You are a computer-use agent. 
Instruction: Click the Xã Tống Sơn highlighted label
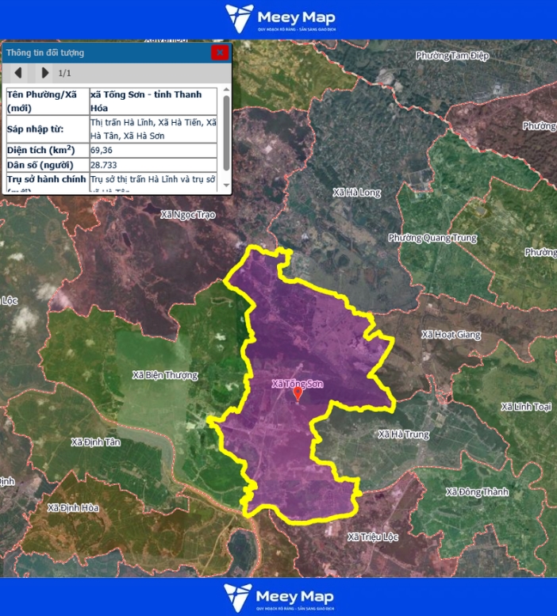[297, 384]
